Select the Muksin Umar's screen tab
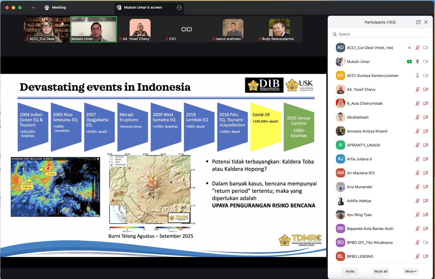435x279 pixels. coord(143,8)
